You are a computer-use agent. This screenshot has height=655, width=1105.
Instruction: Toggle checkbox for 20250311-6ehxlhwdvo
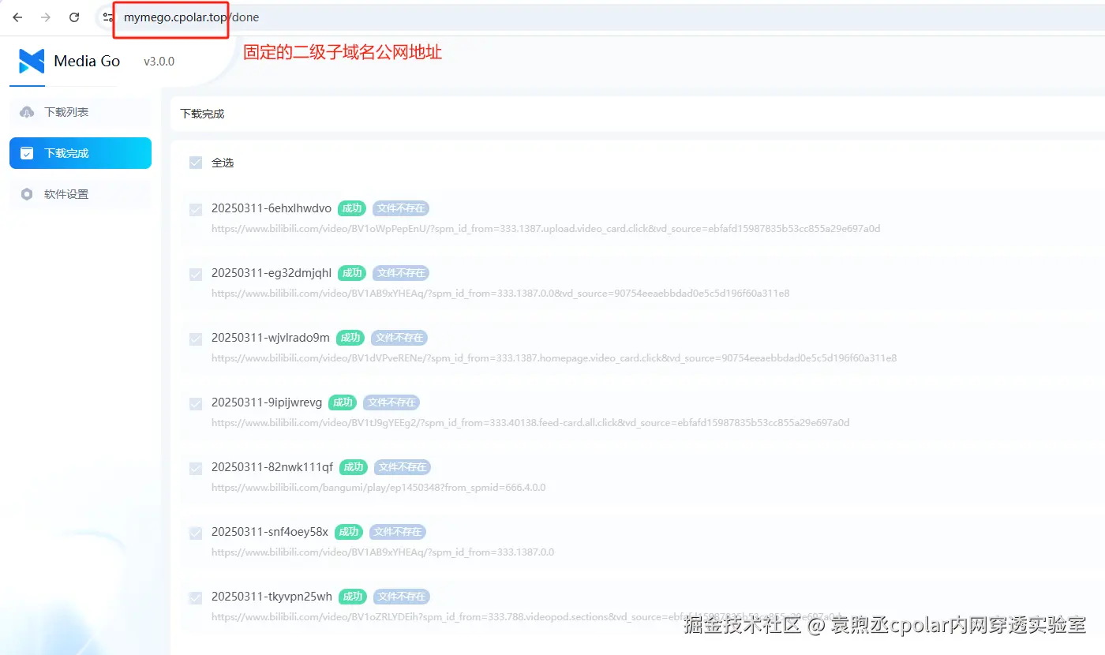(196, 210)
